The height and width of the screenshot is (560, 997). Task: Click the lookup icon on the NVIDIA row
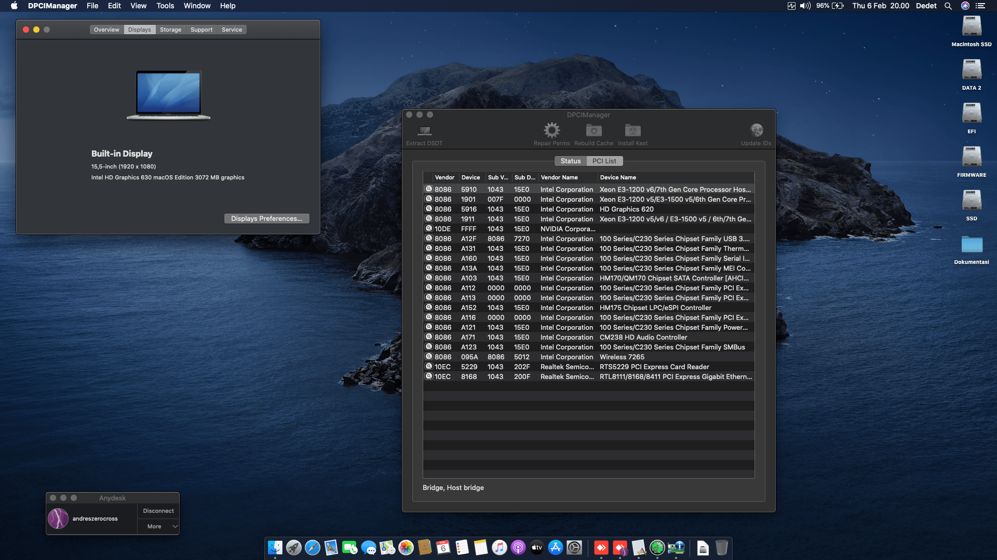click(429, 229)
